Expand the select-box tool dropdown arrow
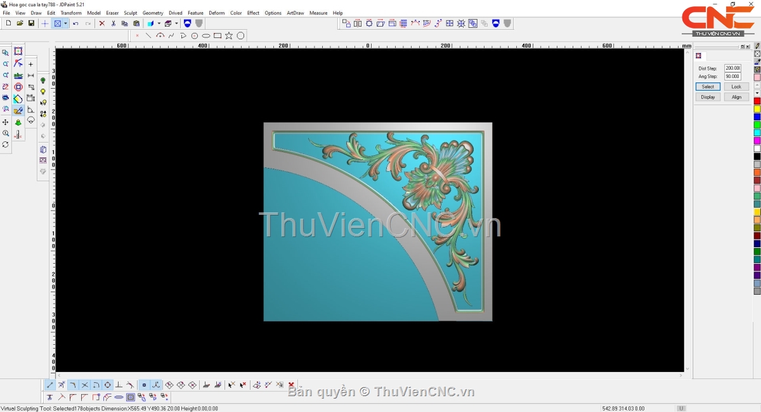This screenshot has height=412, width=761. pos(65,23)
